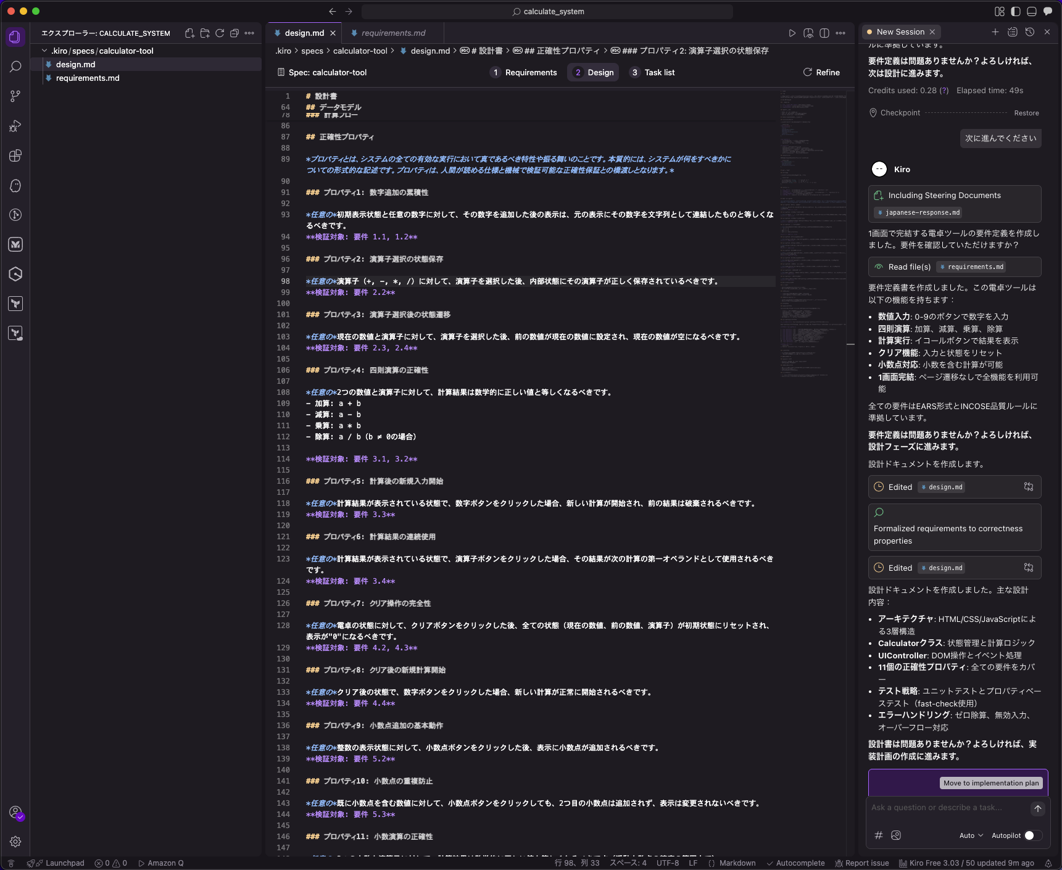Toggle Autocomplete in the status bar

tap(796, 863)
